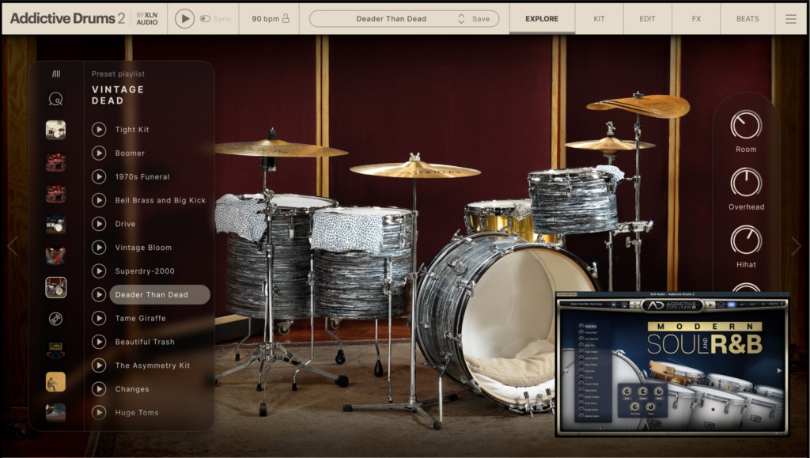This screenshot has height=458, width=810.
Task: Click the play icon next to Vintage Bloom
Action: (x=99, y=248)
